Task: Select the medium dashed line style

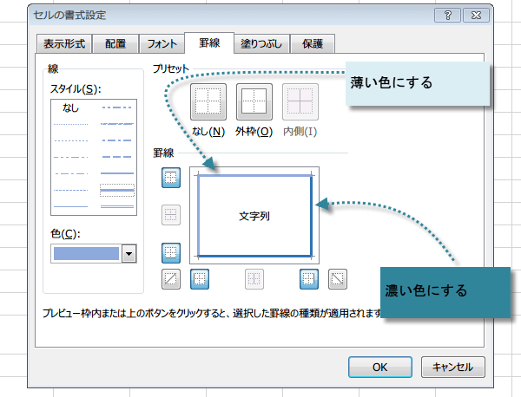Action: pos(117,157)
